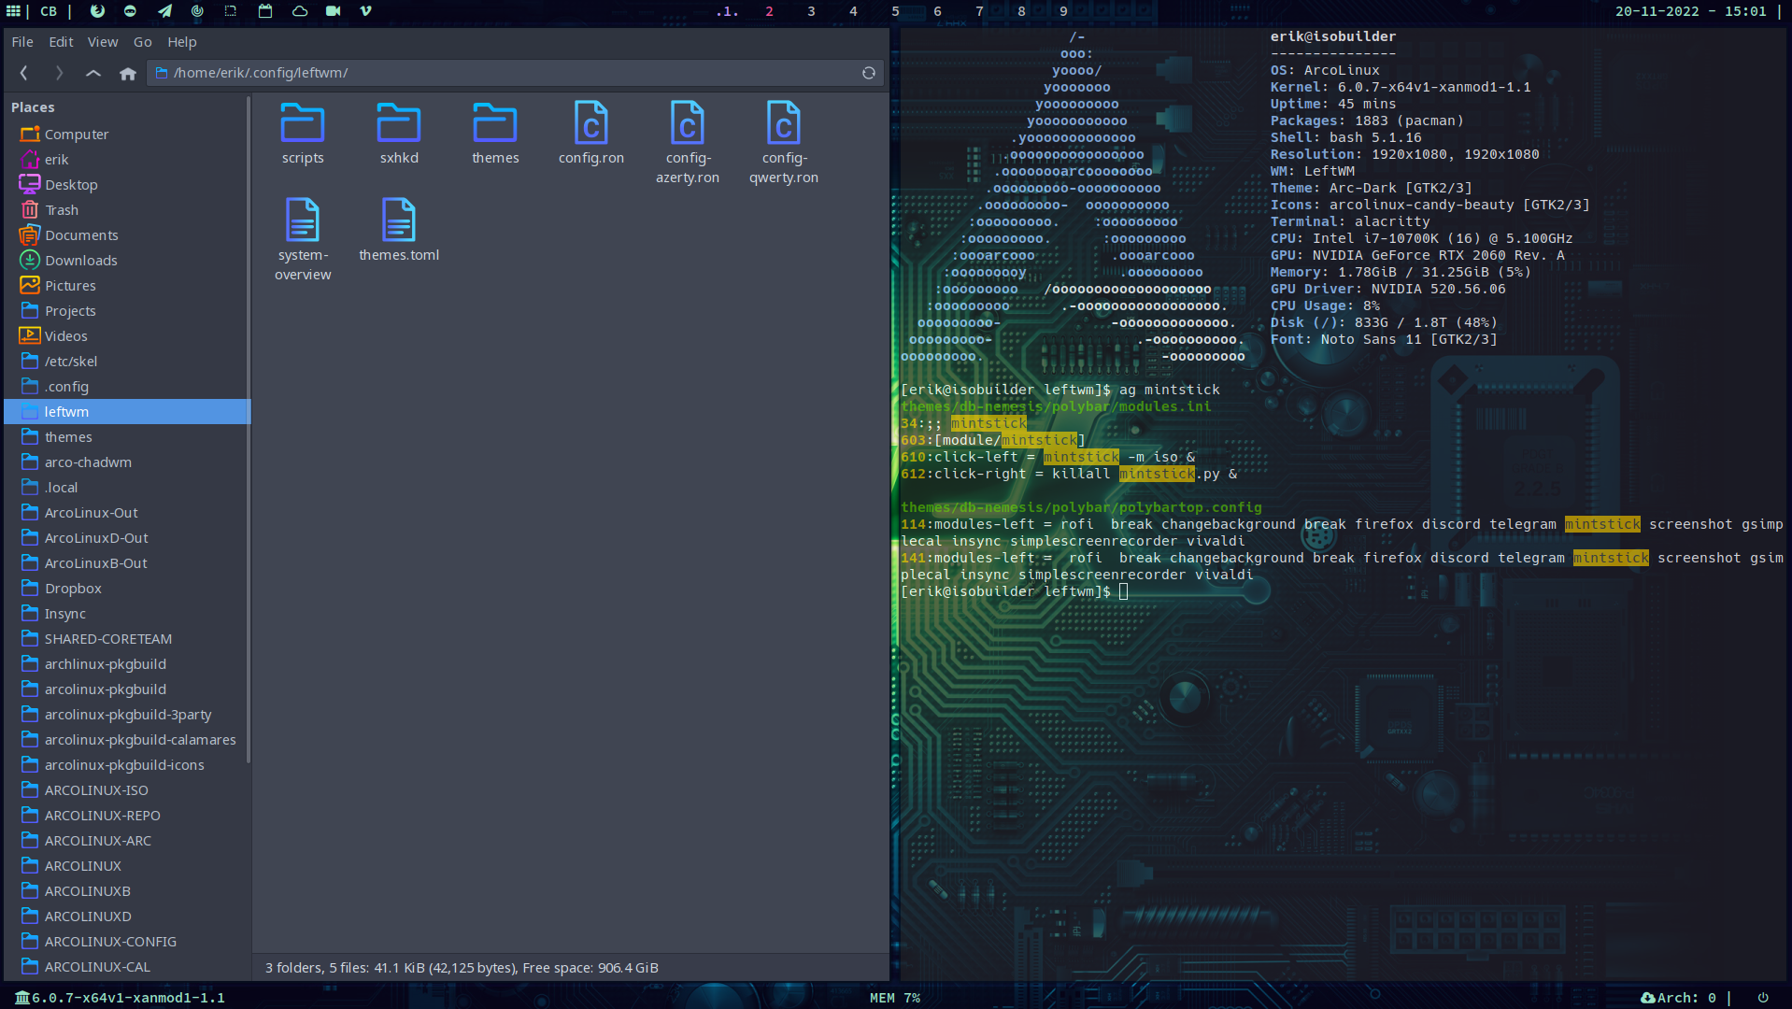Open Telegram via its panel icon
The image size is (1792, 1009).
tap(164, 12)
